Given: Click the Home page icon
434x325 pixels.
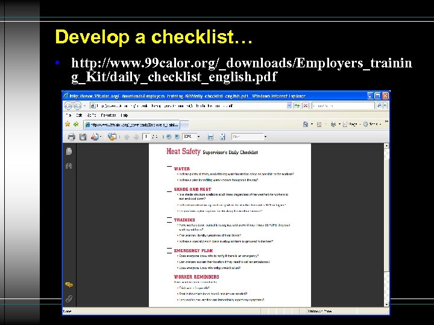Looking at the screenshot, I should 305,125.
